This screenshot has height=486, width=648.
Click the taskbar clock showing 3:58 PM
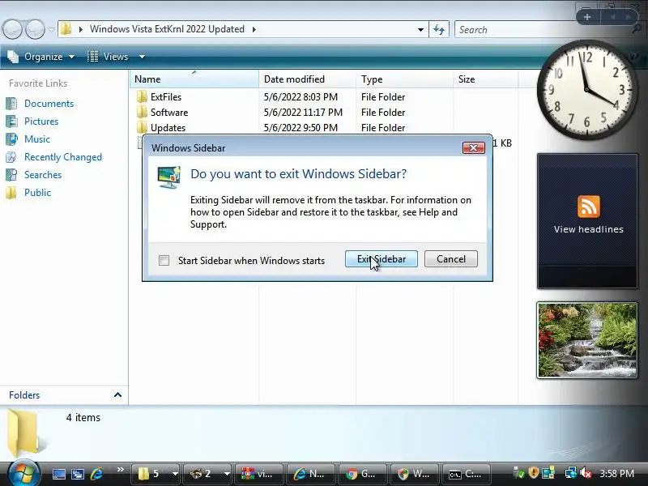coord(616,473)
